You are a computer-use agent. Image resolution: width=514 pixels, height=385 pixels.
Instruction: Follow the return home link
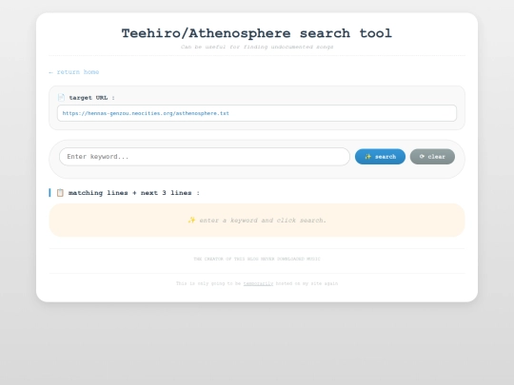pos(73,72)
